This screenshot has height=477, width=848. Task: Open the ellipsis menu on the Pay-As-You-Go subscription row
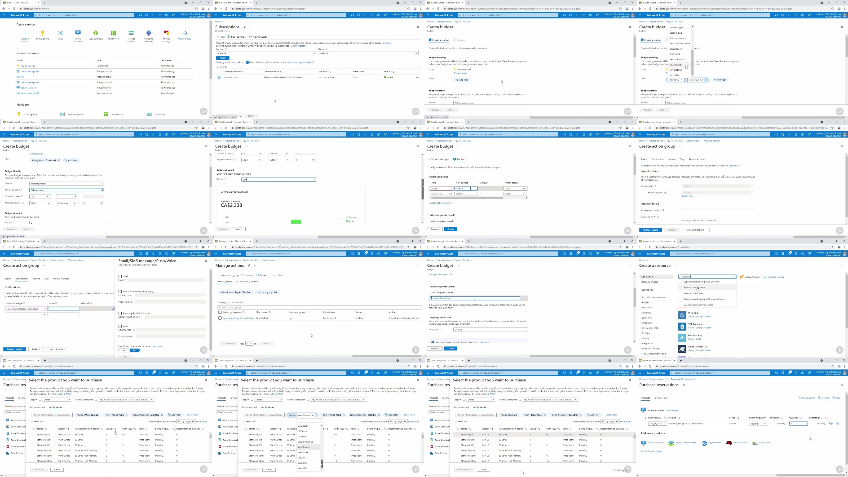point(417,77)
